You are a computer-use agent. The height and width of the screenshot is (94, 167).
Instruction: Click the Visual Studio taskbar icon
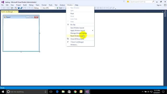[x=87, y=92]
